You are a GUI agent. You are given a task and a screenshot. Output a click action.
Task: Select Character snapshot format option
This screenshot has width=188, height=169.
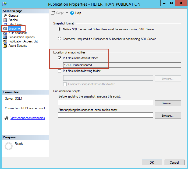tap(59, 39)
